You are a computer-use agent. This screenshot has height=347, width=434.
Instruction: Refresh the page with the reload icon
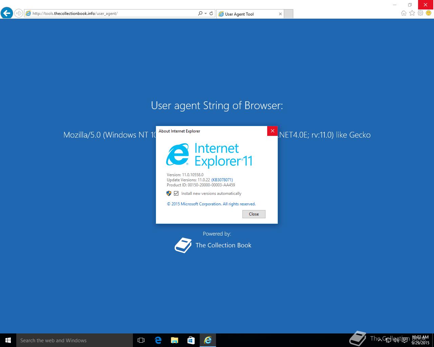click(211, 14)
